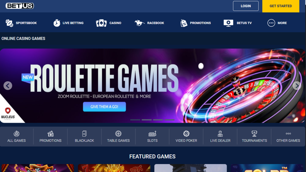
Task: Click the yellow Get Started button
Action: (280, 6)
